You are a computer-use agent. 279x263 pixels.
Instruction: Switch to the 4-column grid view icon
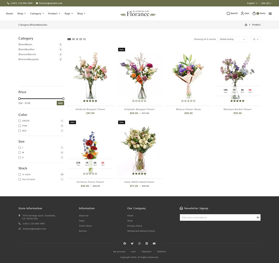(x=69, y=39)
